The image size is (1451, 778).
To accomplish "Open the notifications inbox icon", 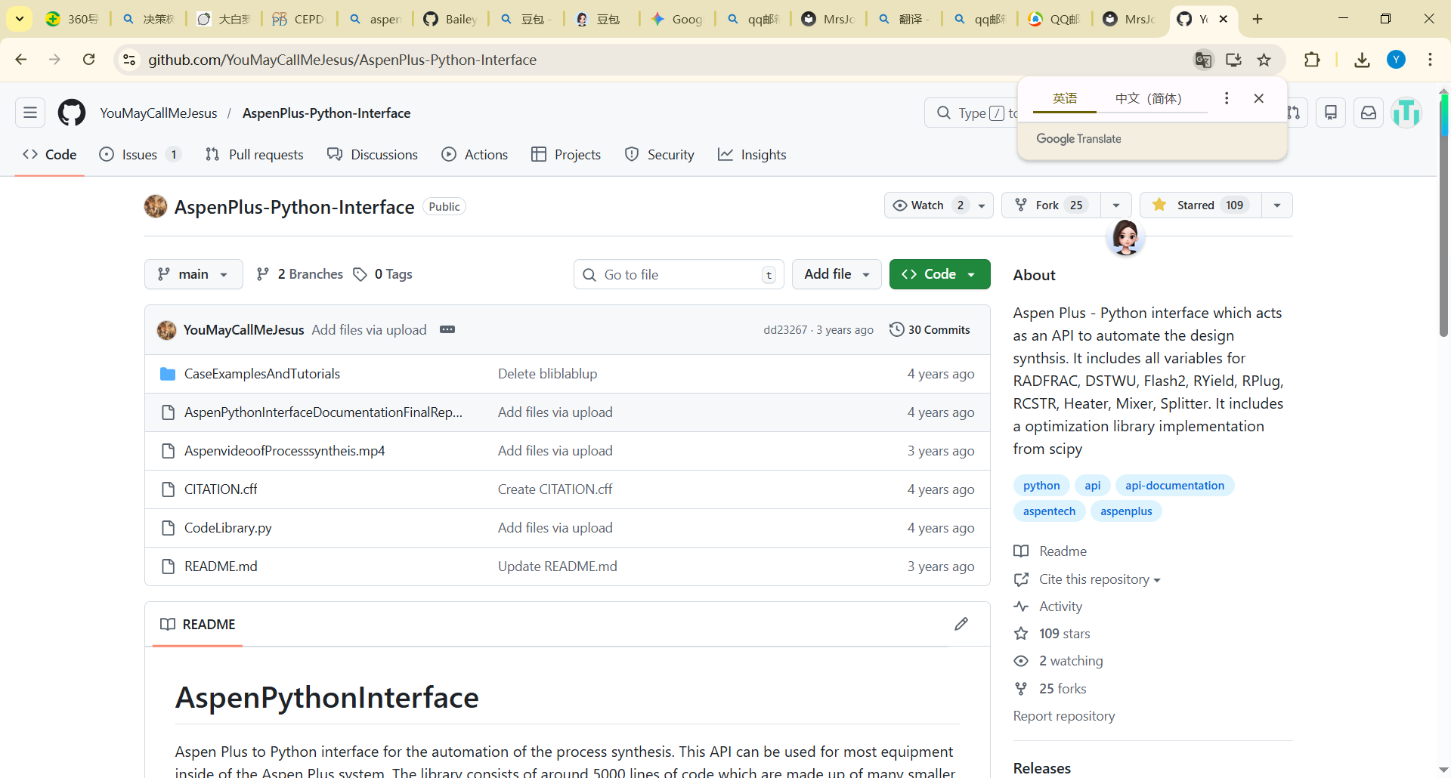I will pos(1368,113).
